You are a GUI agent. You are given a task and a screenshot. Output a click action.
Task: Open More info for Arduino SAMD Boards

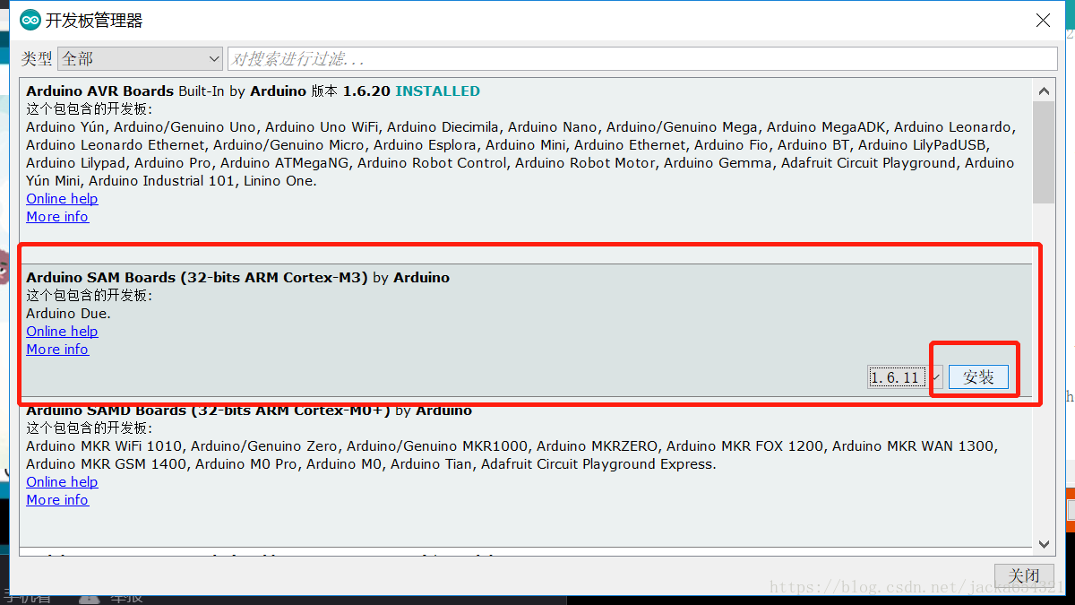coord(57,500)
